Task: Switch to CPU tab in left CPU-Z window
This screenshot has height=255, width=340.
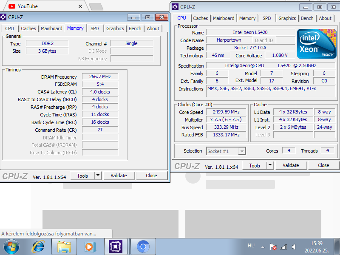Action: [9, 28]
